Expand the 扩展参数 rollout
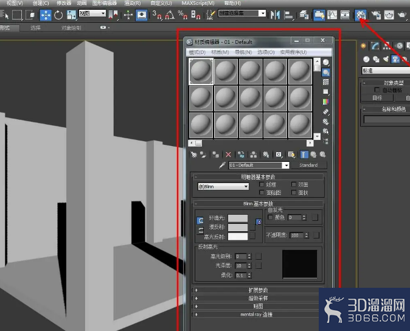The image size is (410, 331). coord(257,290)
